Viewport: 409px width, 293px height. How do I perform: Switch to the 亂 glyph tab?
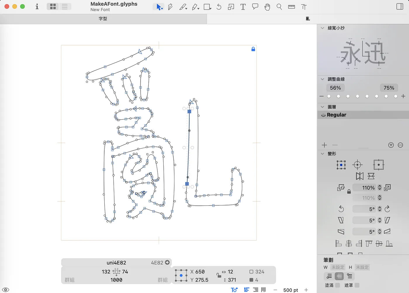(x=308, y=19)
